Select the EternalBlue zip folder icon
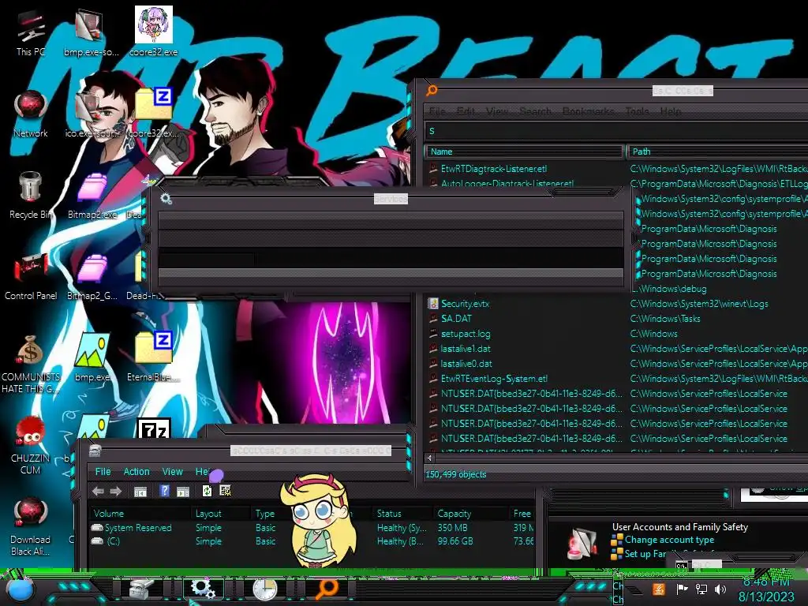The height and width of the screenshot is (606, 808). click(x=154, y=357)
